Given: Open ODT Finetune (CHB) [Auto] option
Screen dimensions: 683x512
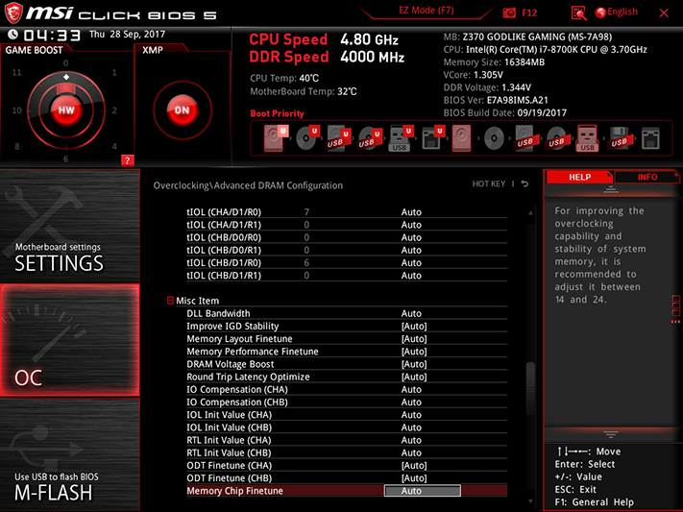Looking at the screenshot, I should click(414, 478).
